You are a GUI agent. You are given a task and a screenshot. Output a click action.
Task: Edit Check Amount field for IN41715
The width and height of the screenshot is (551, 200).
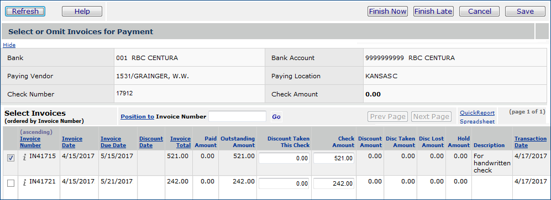[334, 158]
